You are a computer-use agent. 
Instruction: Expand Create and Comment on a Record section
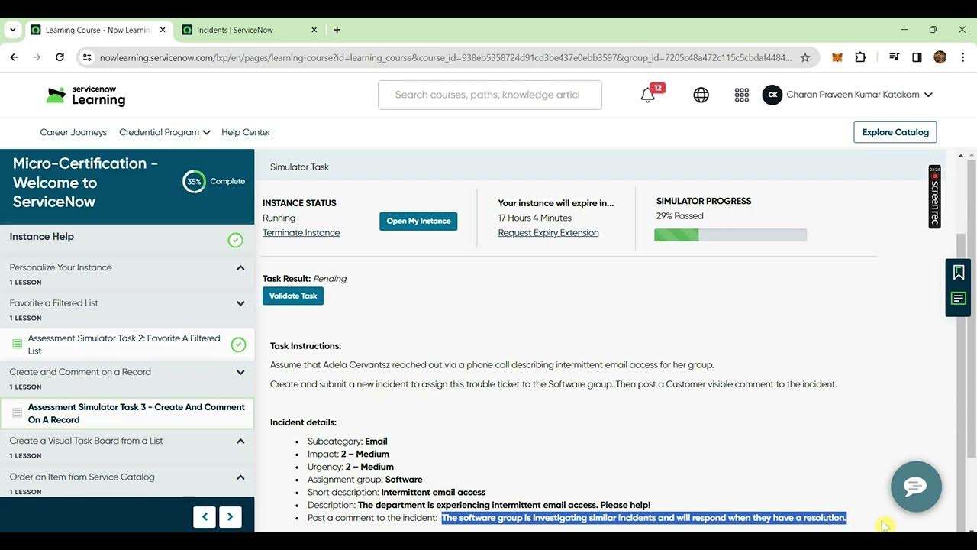click(240, 372)
